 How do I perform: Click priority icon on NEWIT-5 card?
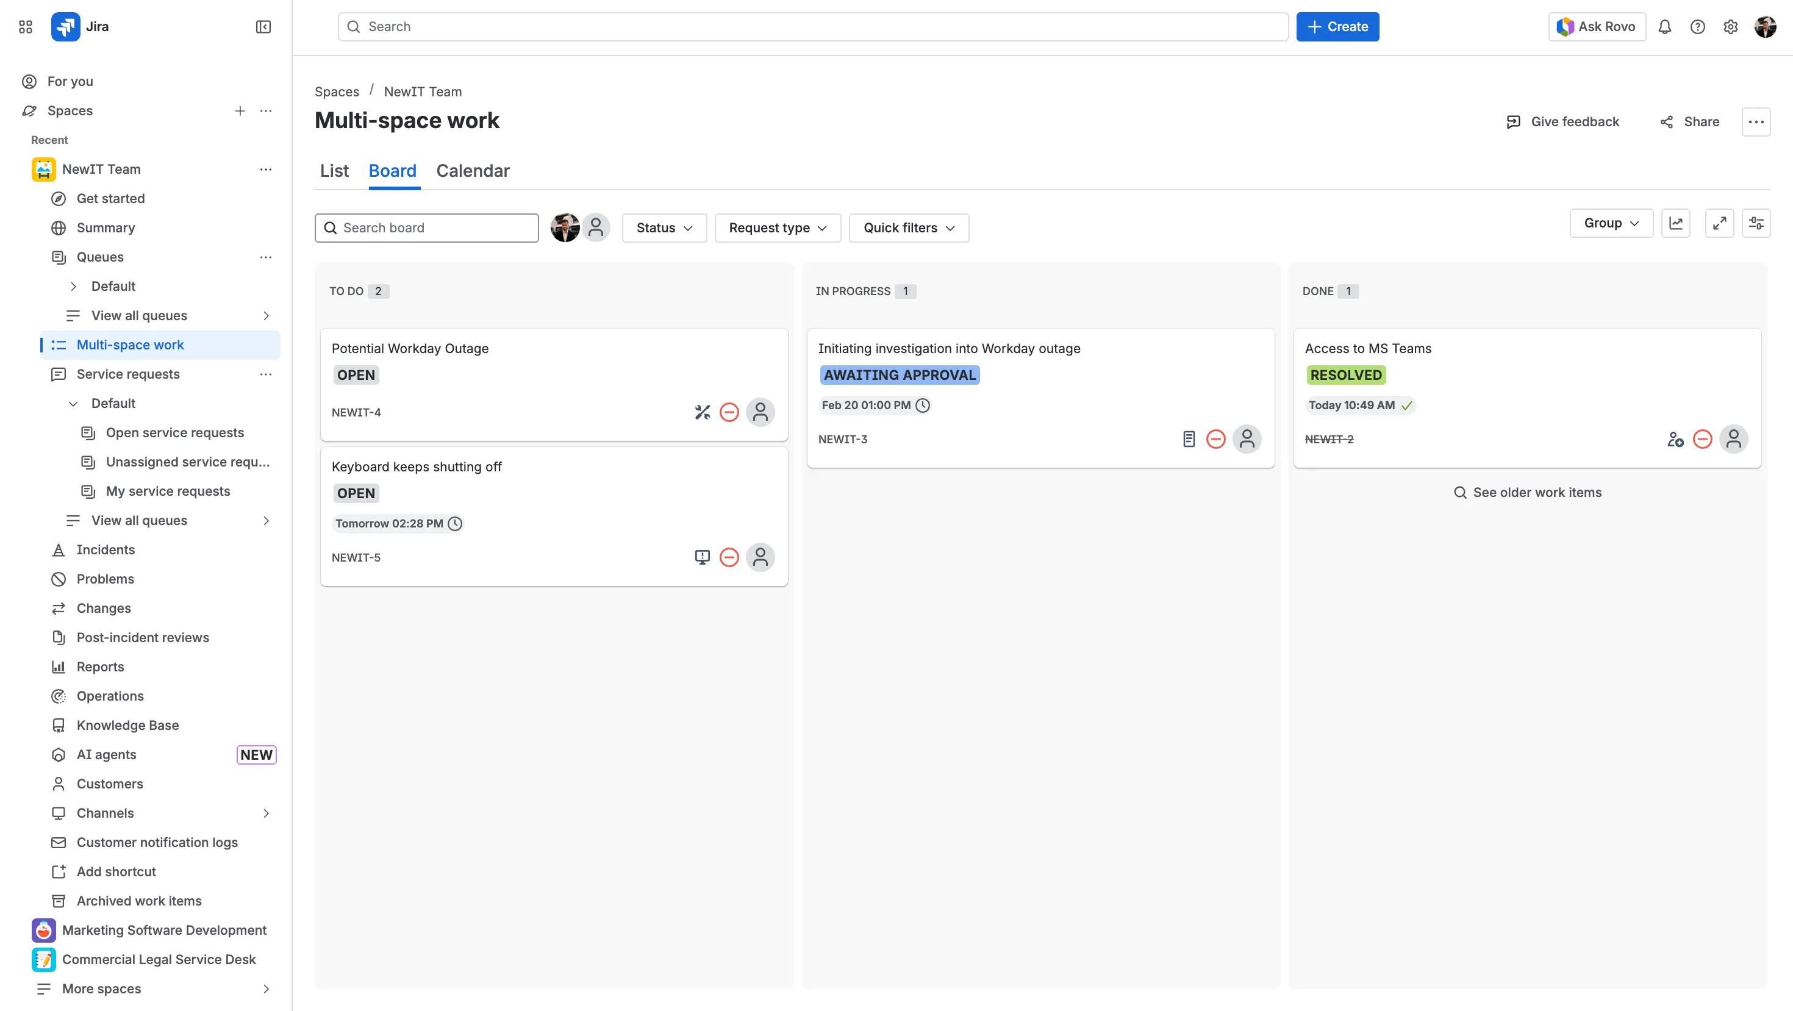[x=729, y=557]
